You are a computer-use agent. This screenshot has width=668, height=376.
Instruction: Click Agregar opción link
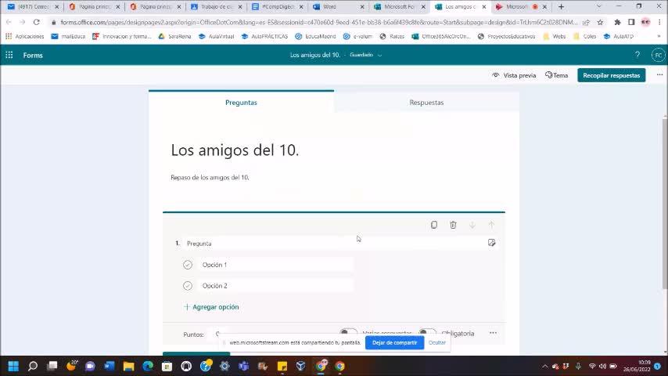click(x=211, y=307)
